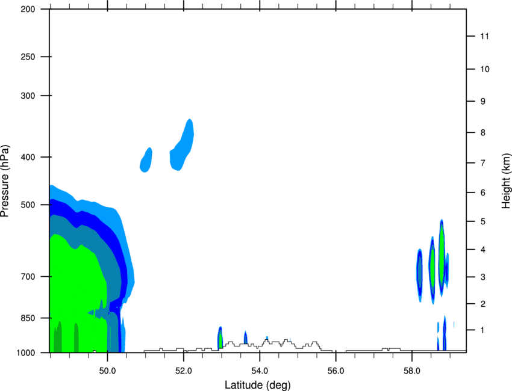Pick the 2 km height label
The width and height of the screenshot is (512, 391).
tap(483, 304)
